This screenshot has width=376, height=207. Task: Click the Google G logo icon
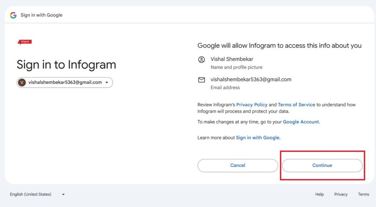point(13,15)
